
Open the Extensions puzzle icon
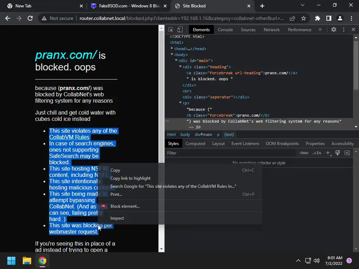318,18
